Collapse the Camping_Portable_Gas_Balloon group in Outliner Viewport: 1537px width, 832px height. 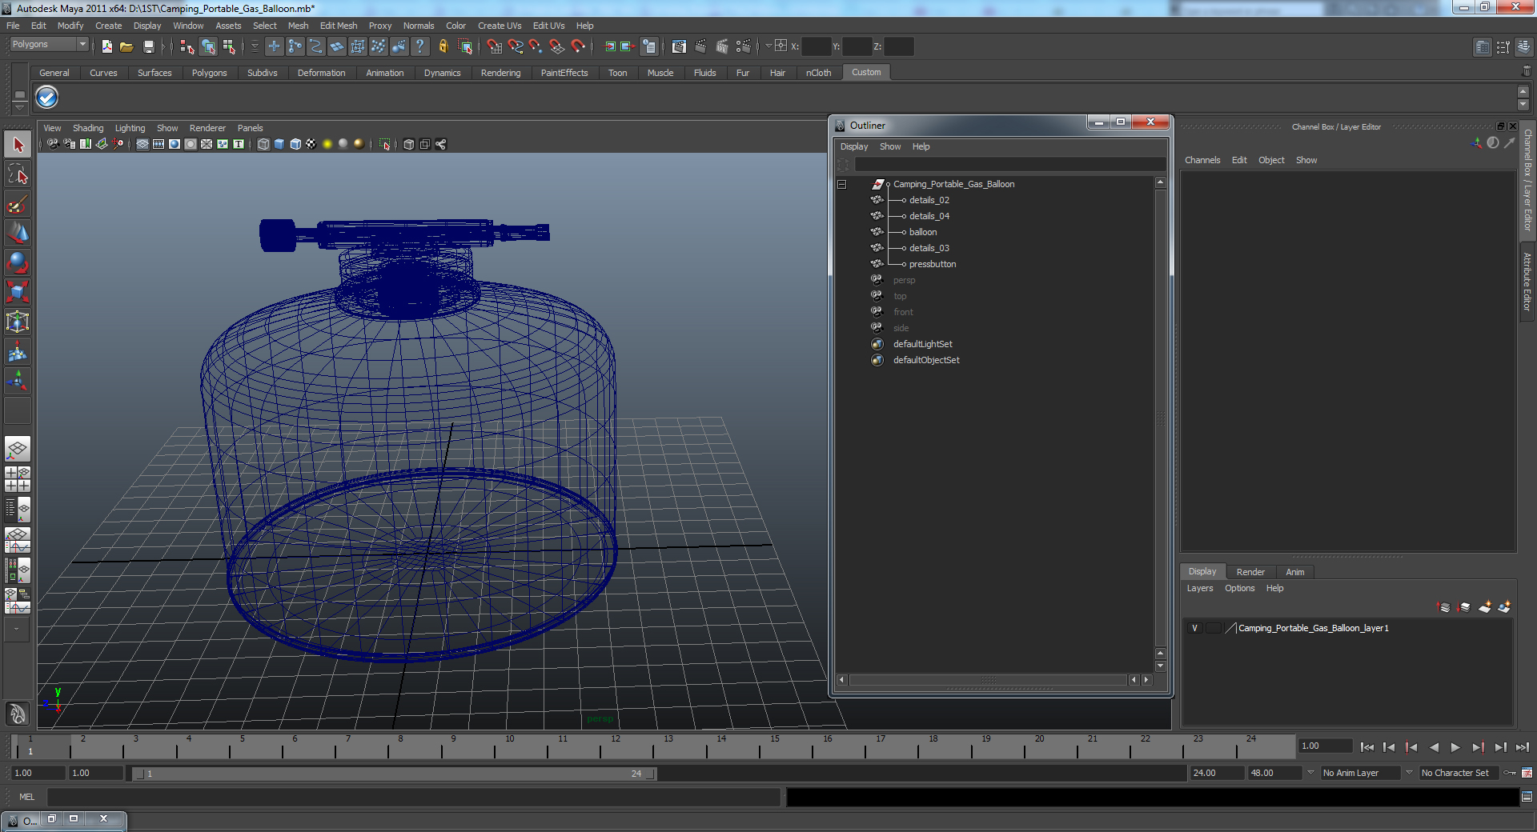tap(841, 184)
